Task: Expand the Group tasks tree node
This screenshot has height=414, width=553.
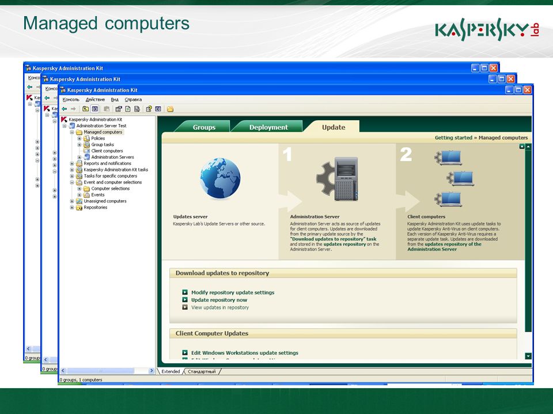Action: tap(79, 145)
